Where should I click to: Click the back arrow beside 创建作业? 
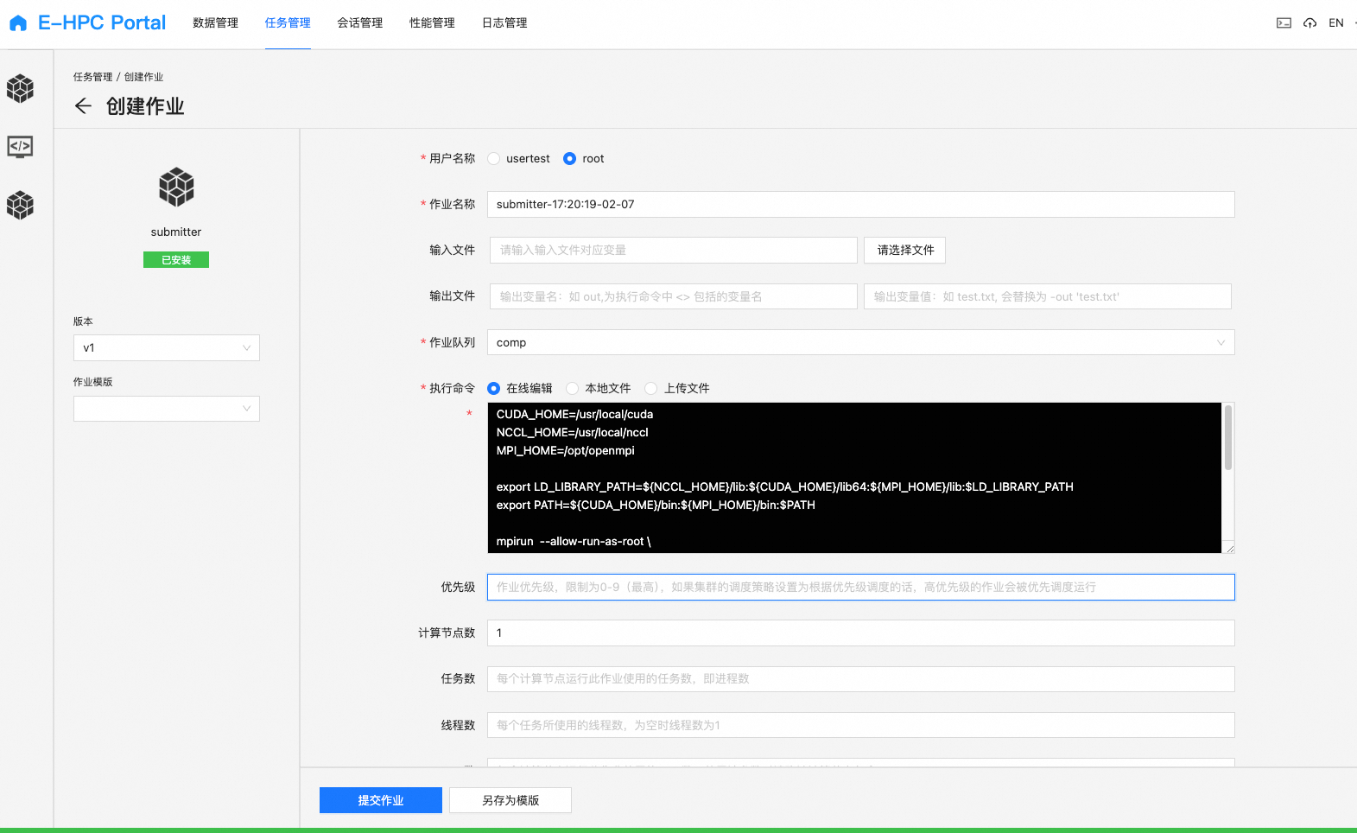pos(83,106)
